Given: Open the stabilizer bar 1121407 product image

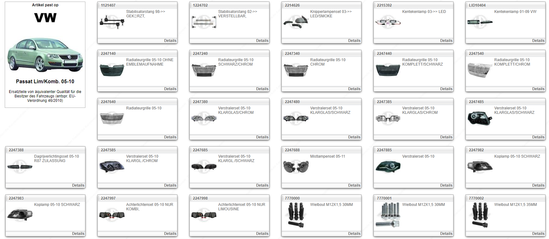Looking at the screenshot, I should point(112,22).
